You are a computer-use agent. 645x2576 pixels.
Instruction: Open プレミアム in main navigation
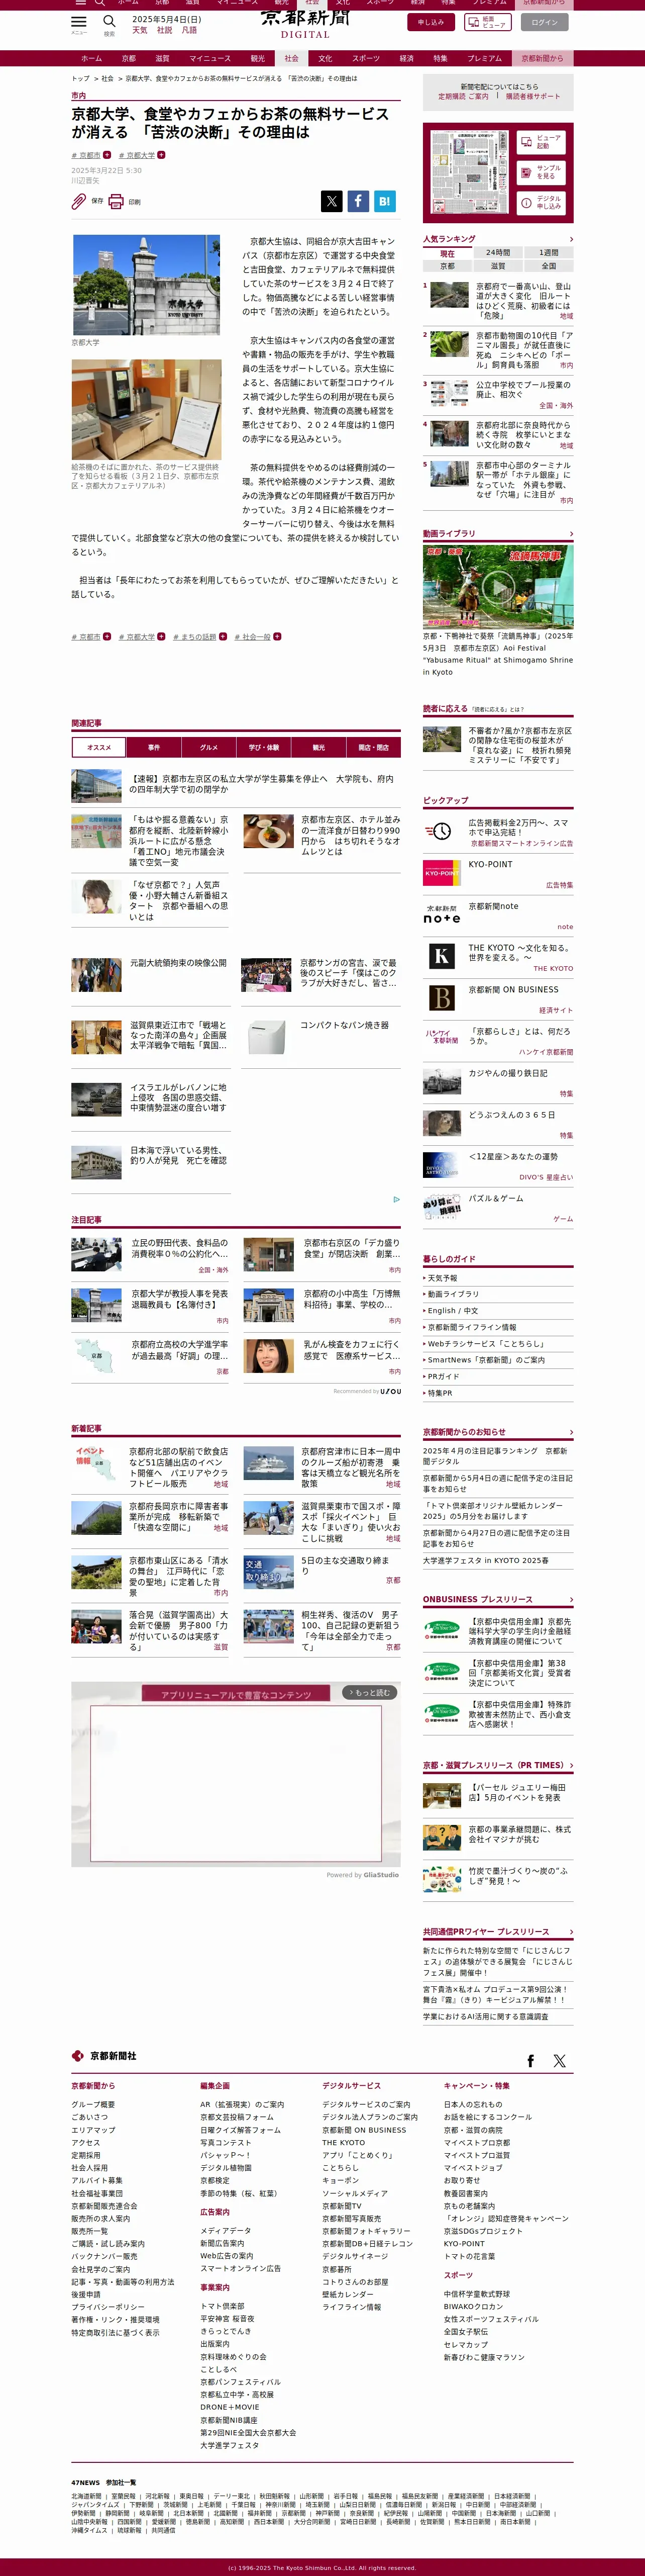(x=485, y=58)
